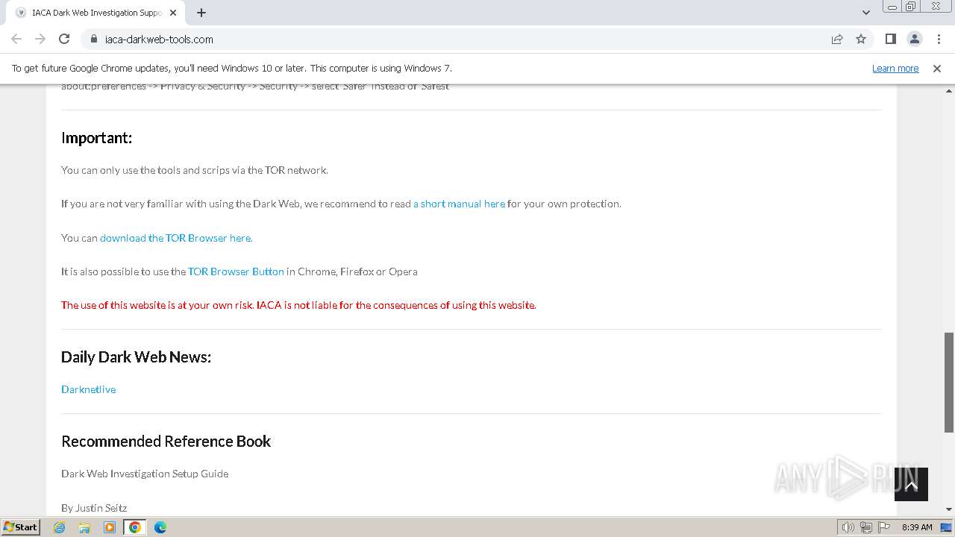955x537 pixels.
Task: Go forward to the next page
Action: pos(40,39)
